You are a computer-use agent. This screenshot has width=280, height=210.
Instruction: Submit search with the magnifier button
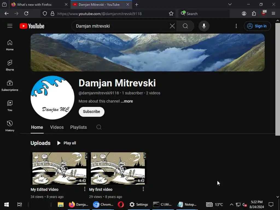click(x=185, y=26)
